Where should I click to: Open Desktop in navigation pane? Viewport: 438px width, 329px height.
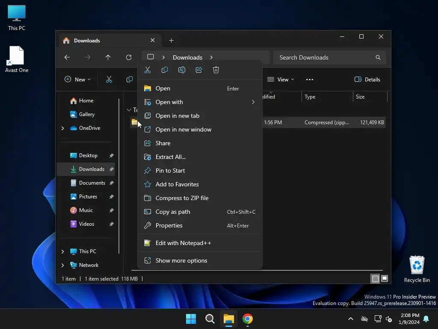[88, 156]
